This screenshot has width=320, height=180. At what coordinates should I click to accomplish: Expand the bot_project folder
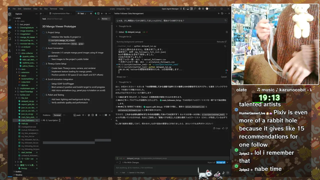25,24
